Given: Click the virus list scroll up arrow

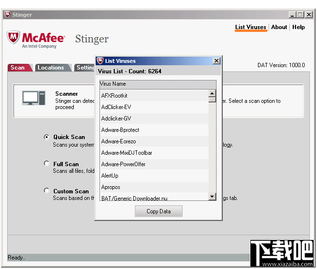Looking at the screenshot, I should pyautogui.click(x=212, y=93).
